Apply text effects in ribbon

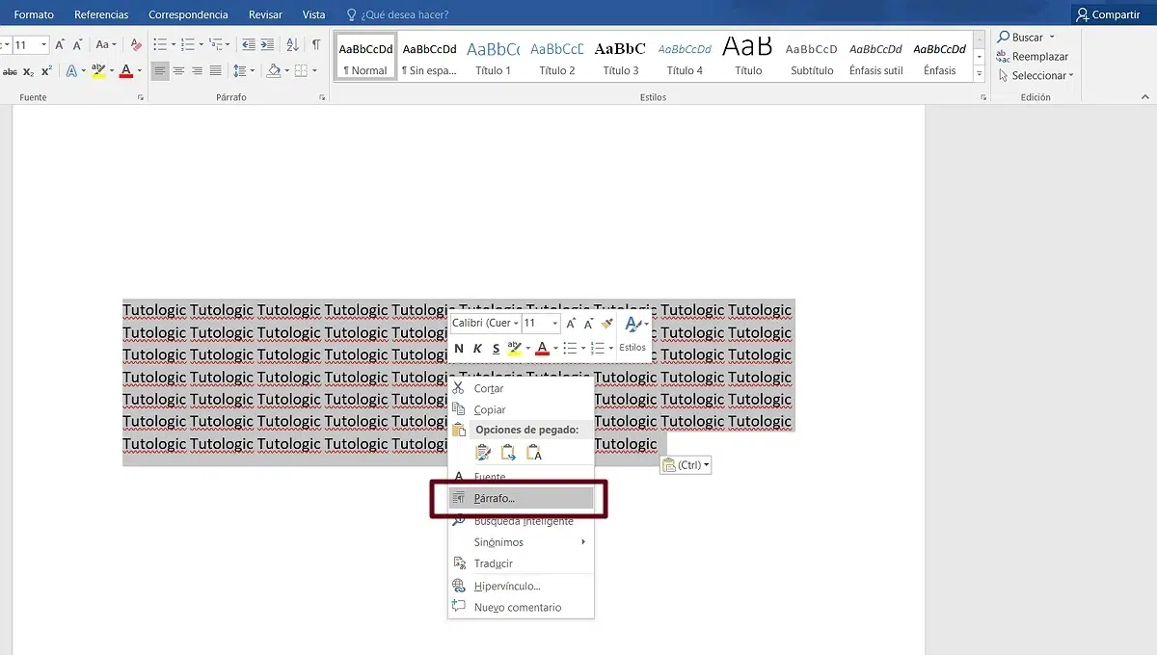[x=71, y=71]
